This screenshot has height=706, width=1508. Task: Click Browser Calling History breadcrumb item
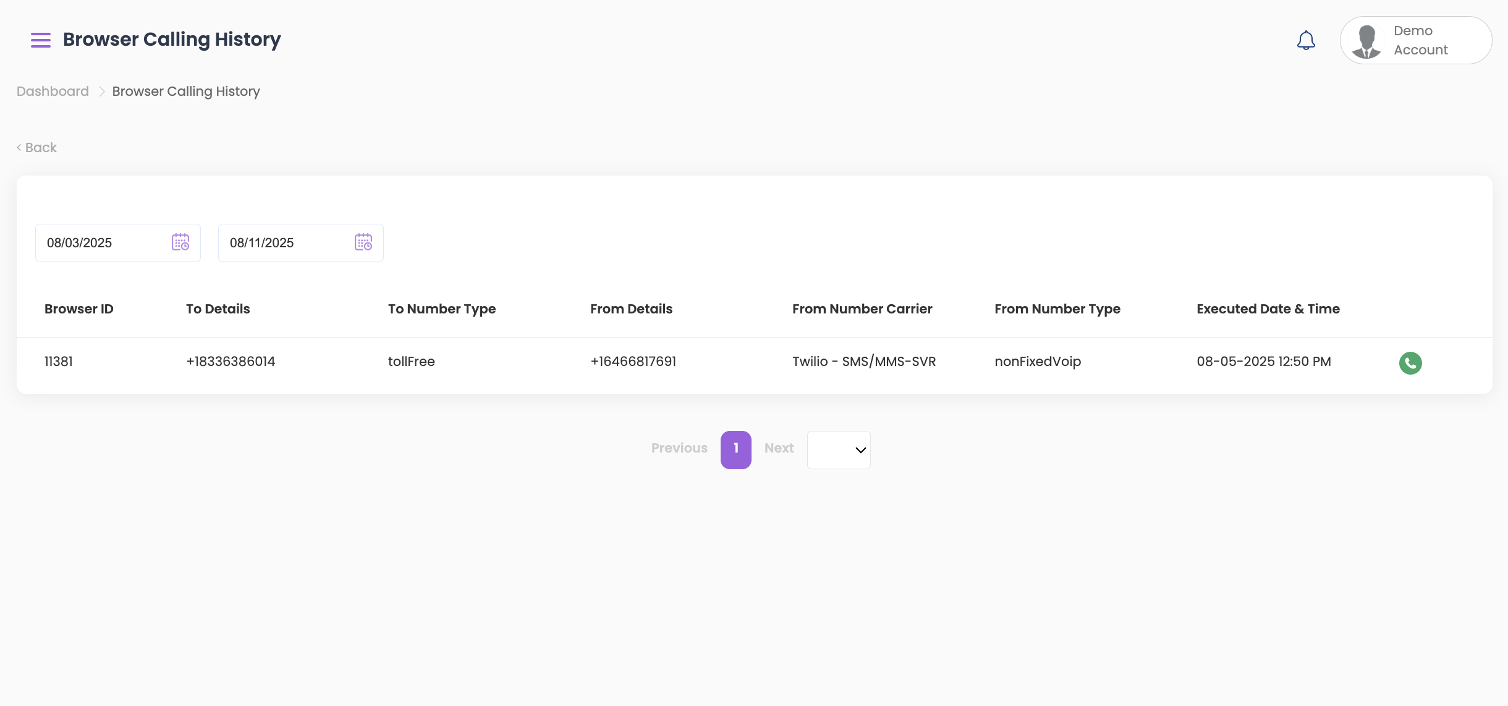point(185,91)
